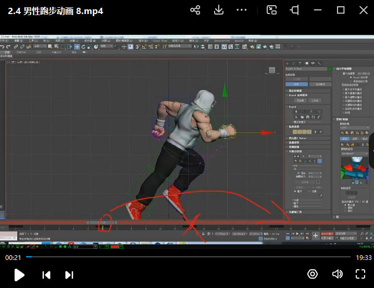Mute the video with the speaker icon
Image resolution: width=374 pixels, height=288 pixels.
[x=337, y=274]
